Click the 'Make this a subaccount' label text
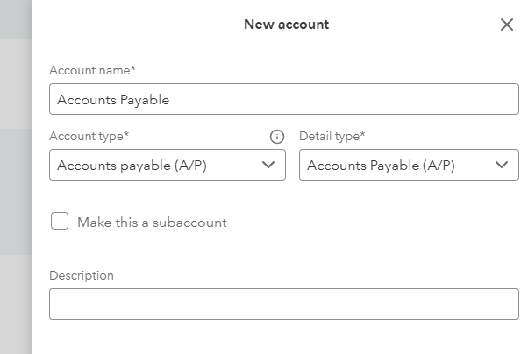The width and height of the screenshot is (528, 354). coord(152,223)
